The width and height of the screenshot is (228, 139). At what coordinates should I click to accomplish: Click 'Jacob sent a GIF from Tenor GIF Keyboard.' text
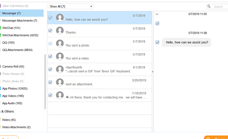(x=100, y=71)
